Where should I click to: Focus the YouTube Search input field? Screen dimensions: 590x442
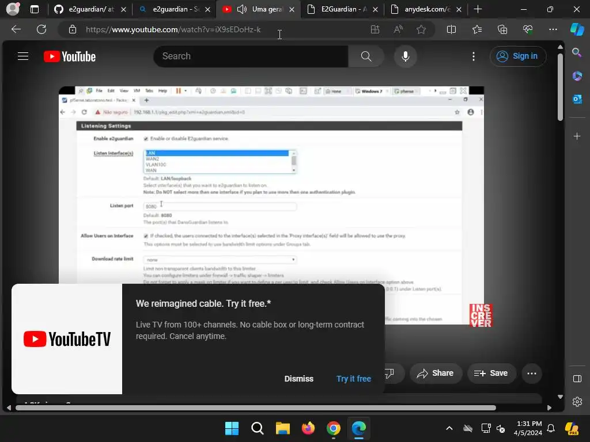coord(251,56)
